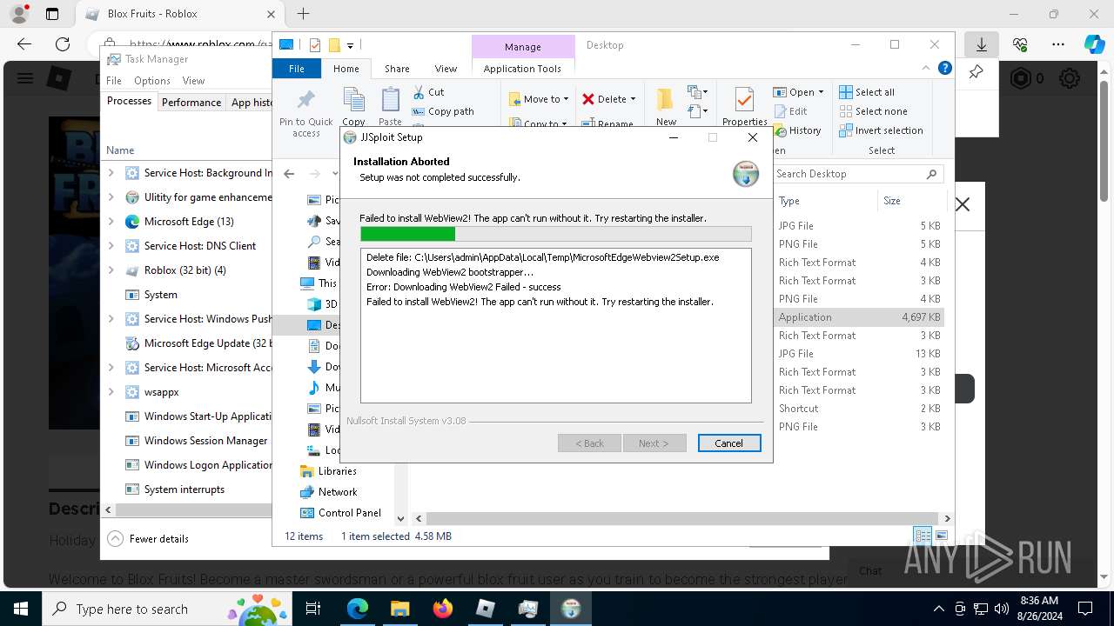Screen dimensions: 1114x626
Task: Select the Shortcut file row
Action: (860, 409)
